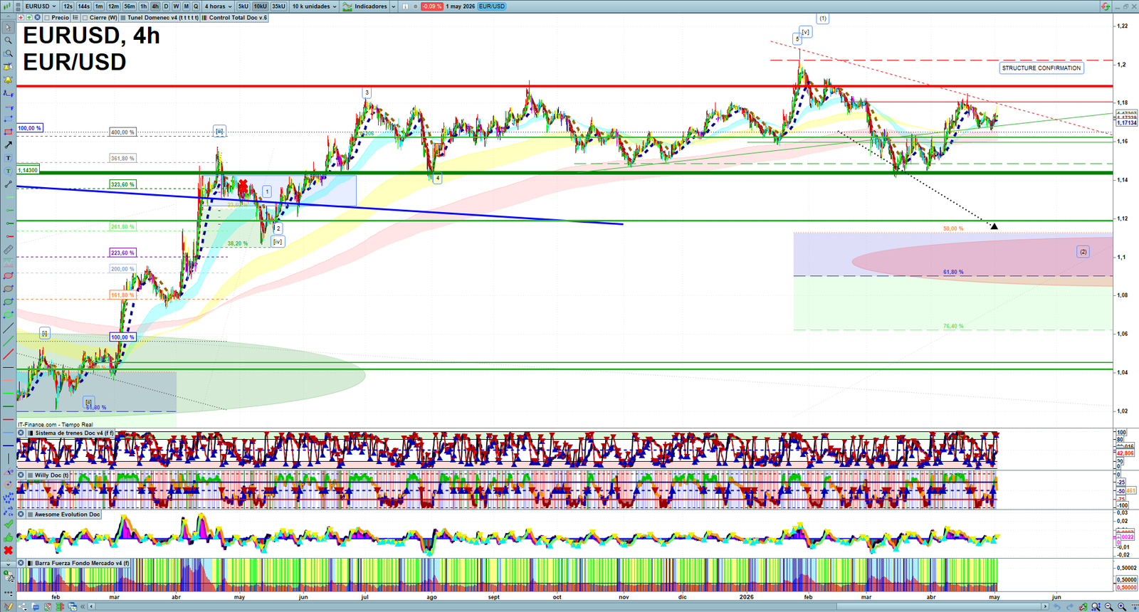Click the green plus icon in price bar

pos(29,17)
